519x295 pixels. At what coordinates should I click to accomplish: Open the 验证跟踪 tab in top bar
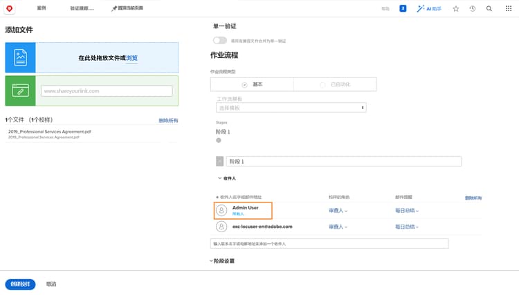click(x=82, y=8)
